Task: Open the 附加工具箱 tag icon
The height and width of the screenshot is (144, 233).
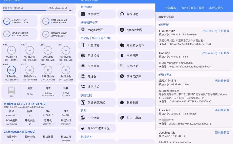Action: click(122, 118)
